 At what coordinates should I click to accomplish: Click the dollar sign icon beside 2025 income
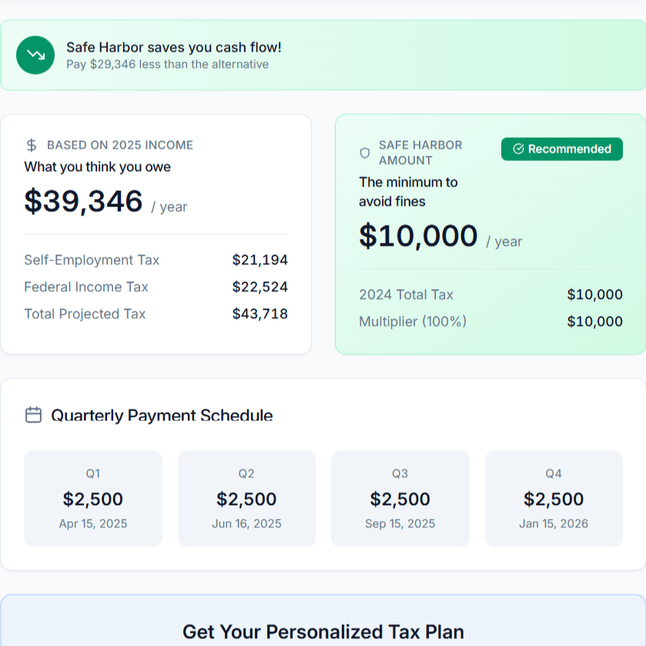[x=32, y=145]
